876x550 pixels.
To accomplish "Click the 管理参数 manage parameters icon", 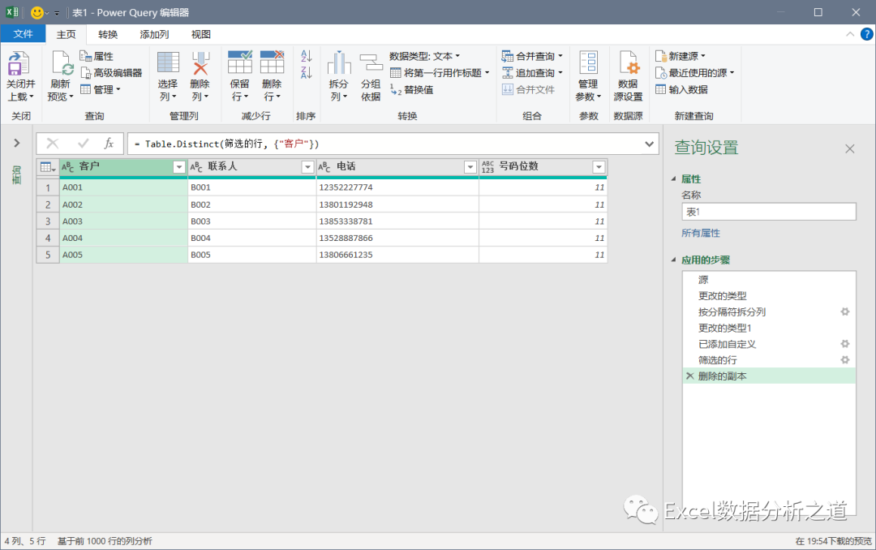I will pyautogui.click(x=588, y=62).
